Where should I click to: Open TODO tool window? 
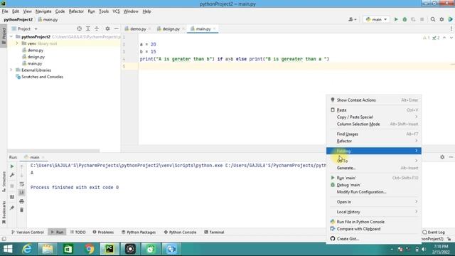click(77, 233)
